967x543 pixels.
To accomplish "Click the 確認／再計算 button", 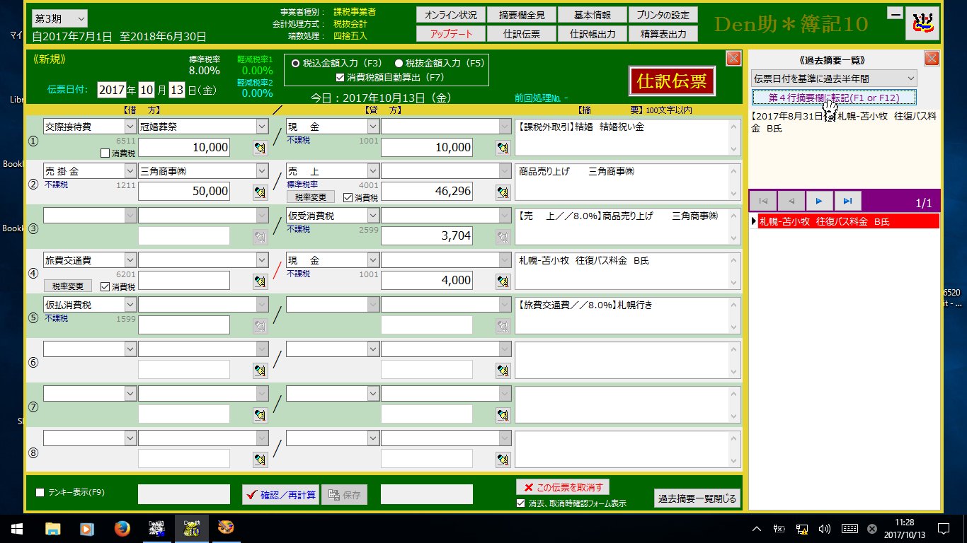I will click(280, 495).
